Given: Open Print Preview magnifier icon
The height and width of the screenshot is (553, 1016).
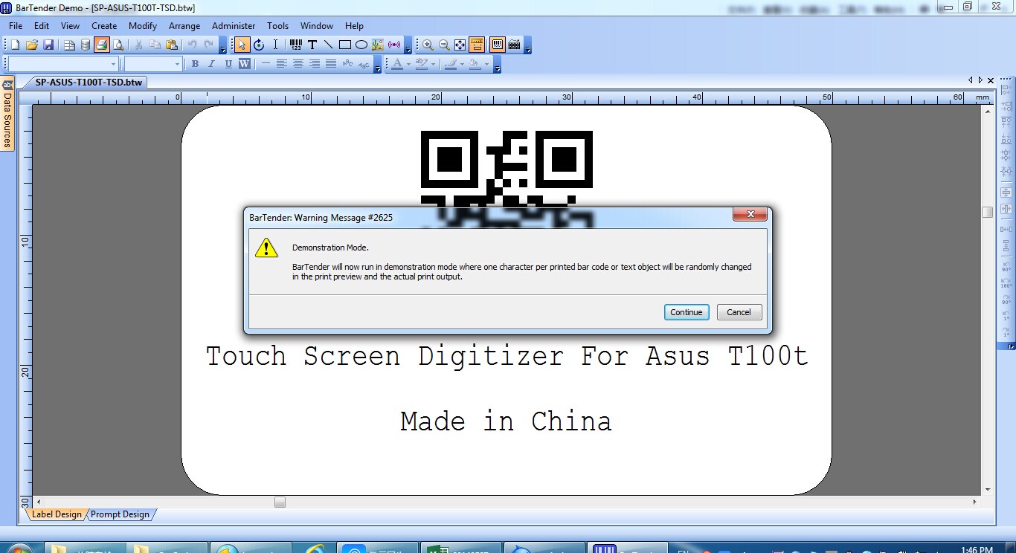Looking at the screenshot, I should [118, 45].
